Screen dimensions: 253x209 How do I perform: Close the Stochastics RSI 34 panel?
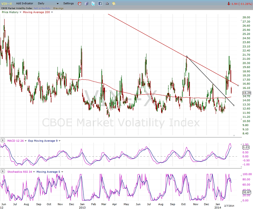(x=3, y=171)
